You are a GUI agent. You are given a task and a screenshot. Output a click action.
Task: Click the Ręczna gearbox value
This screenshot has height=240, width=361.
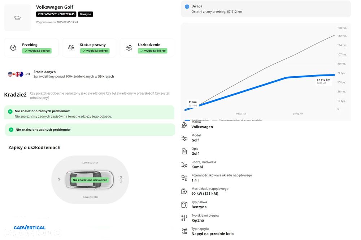198,221
